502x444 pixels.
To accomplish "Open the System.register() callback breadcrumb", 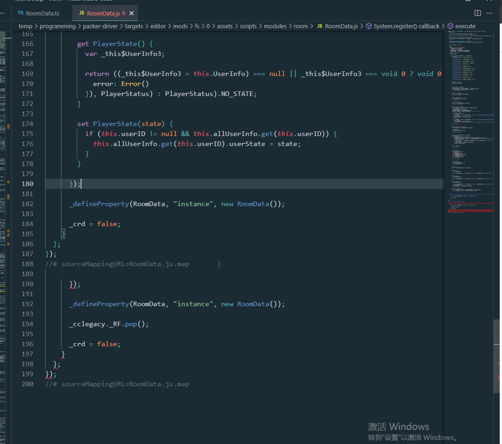I will pyautogui.click(x=406, y=26).
